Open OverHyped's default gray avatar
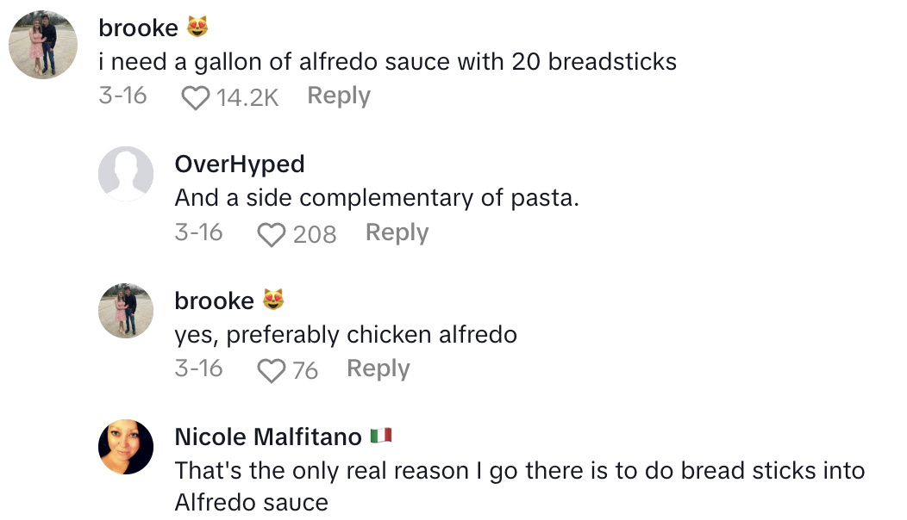The image size is (907, 520). (126, 174)
